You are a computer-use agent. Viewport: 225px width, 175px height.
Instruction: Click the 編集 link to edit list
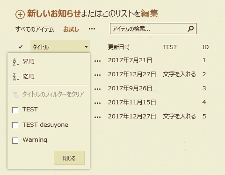click(150, 14)
